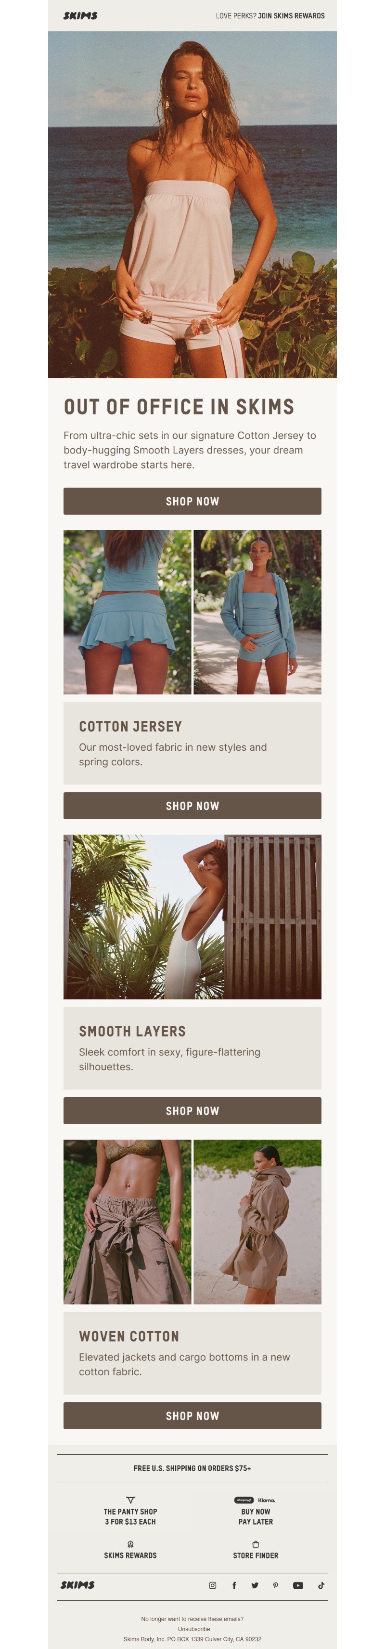Open the Instagram icon in footer
The height and width of the screenshot is (1649, 385).
tap(212, 1585)
